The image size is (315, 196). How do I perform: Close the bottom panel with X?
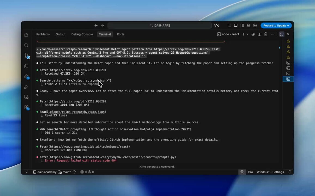288,34
